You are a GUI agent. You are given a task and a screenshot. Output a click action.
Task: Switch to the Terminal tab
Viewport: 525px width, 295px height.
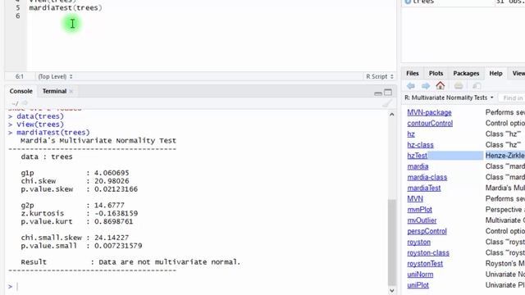[x=54, y=91]
